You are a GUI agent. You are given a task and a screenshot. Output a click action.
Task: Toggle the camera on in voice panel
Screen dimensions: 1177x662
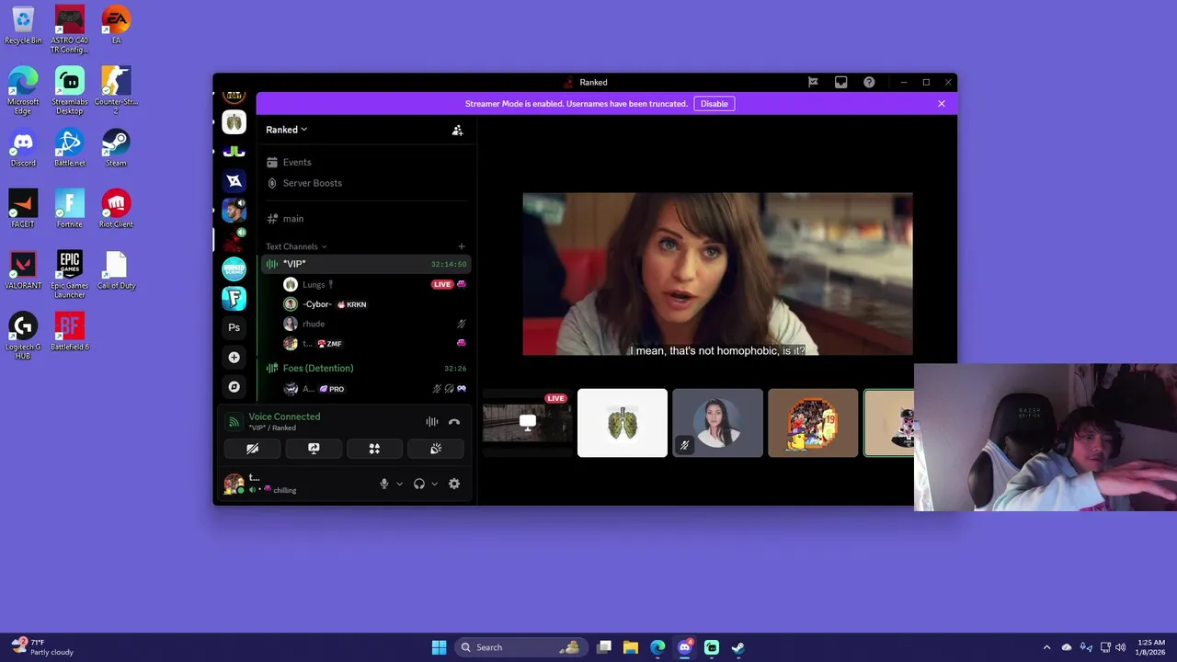(x=253, y=449)
